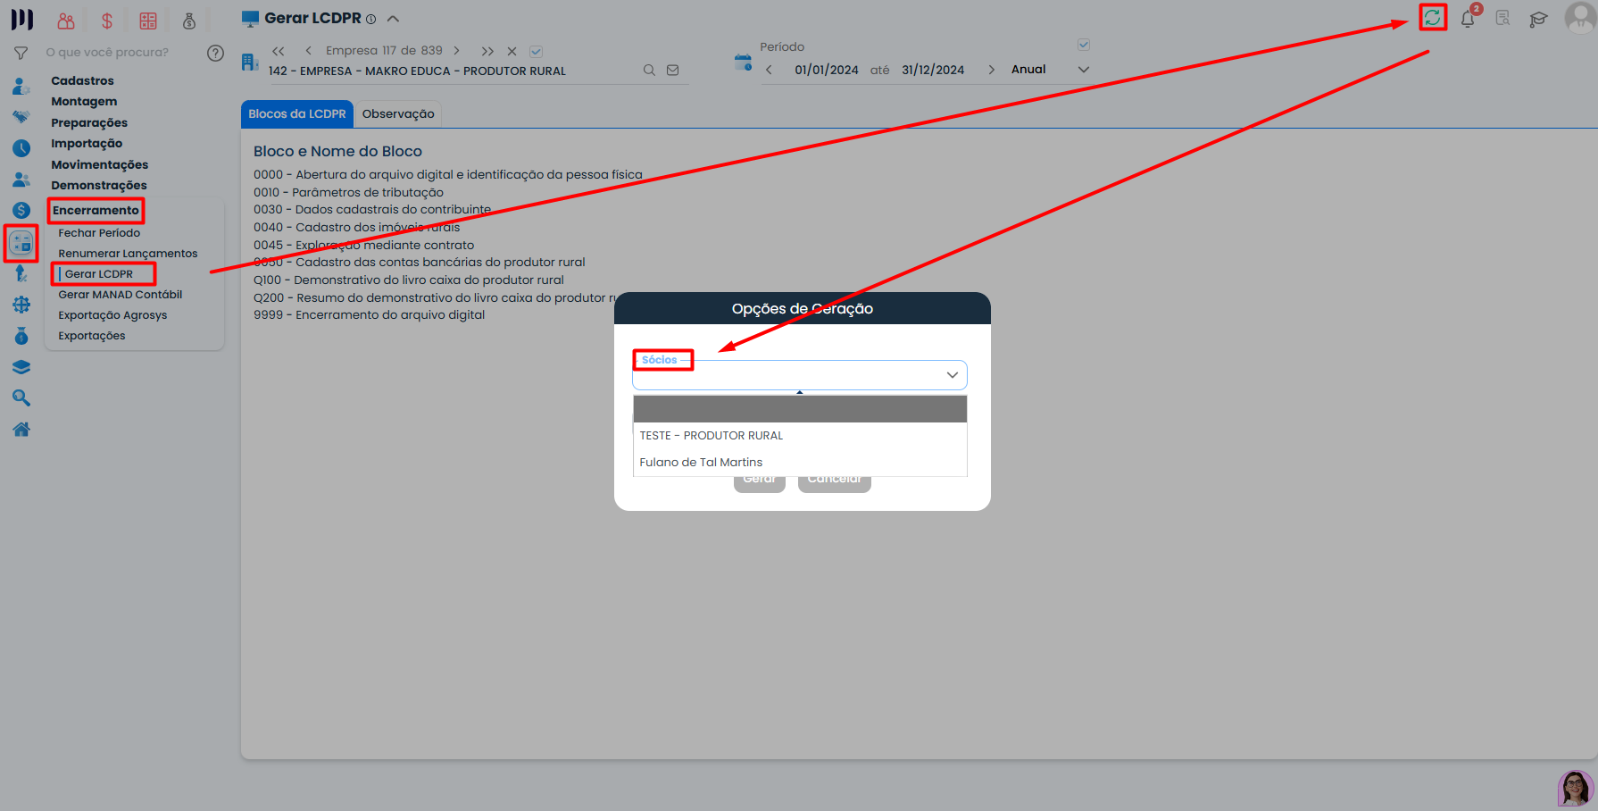Viewport: 1598px width, 811px height.
Task: Open Gerar MANAD Contábil submenu item
Action: pyautogui.click(x=121, y=295)
